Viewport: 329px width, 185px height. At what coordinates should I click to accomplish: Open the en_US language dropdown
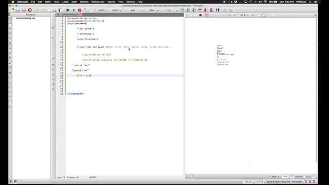[249, 181]
